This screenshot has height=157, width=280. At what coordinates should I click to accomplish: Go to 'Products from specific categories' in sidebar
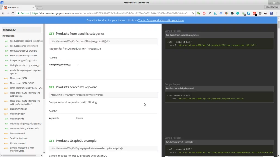pyautogui.click(x=26, y=41)
